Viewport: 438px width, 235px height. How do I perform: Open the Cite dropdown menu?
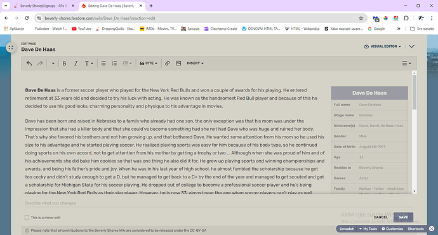click(149, 63)
